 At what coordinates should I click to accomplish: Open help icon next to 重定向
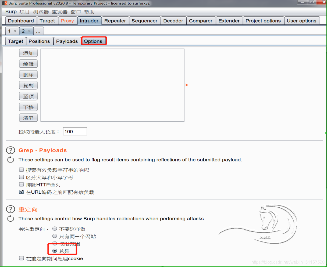pyautogui.click(x=10, y=209)
